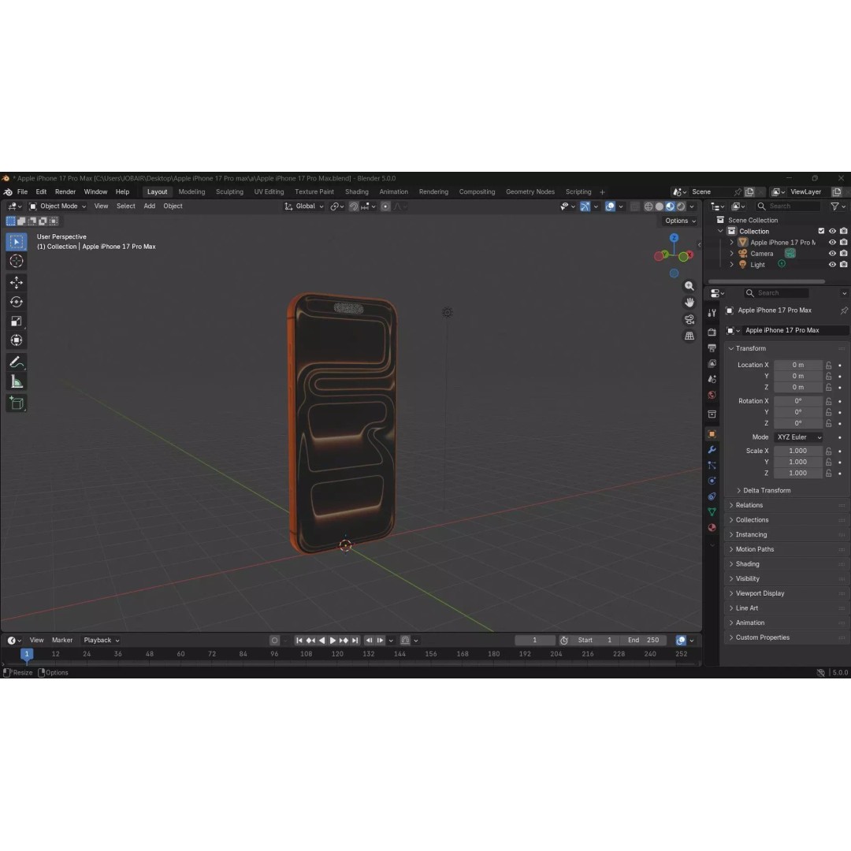Select the Annotate tool
This screenshot has height=851, width=851.
17,362
